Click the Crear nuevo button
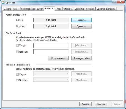 tap(58, 58)
